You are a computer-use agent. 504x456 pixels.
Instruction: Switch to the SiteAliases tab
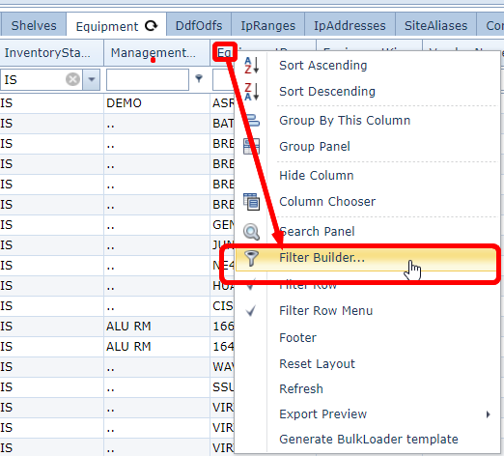435,26
